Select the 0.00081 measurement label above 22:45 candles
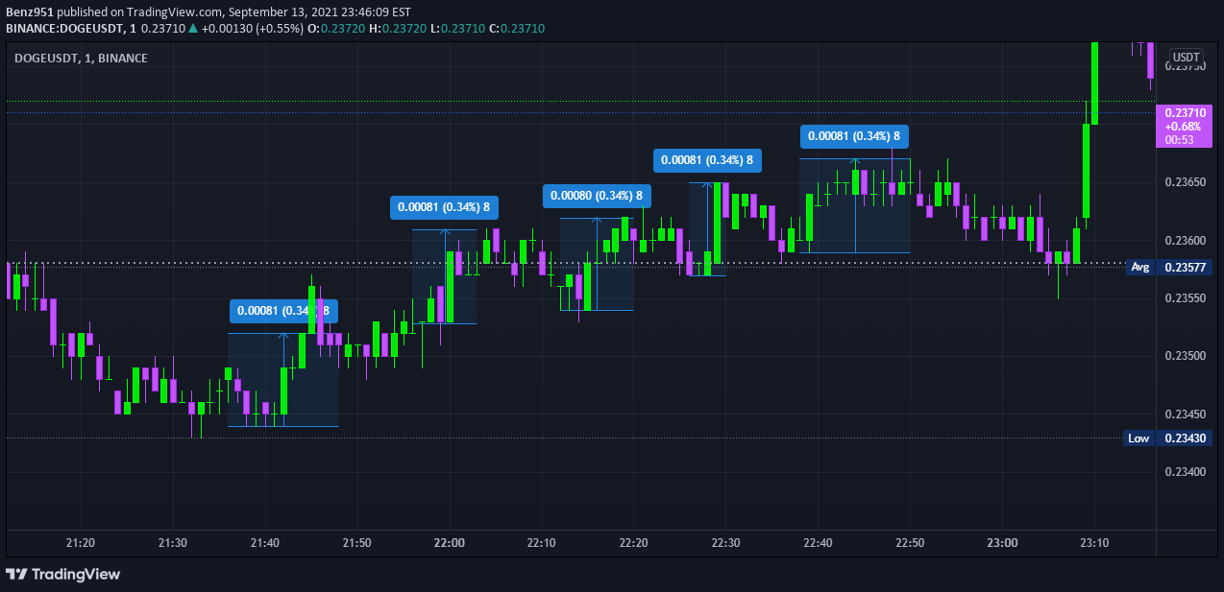Viewport: 1224px width, 592px height. click(x=854, y=136)
